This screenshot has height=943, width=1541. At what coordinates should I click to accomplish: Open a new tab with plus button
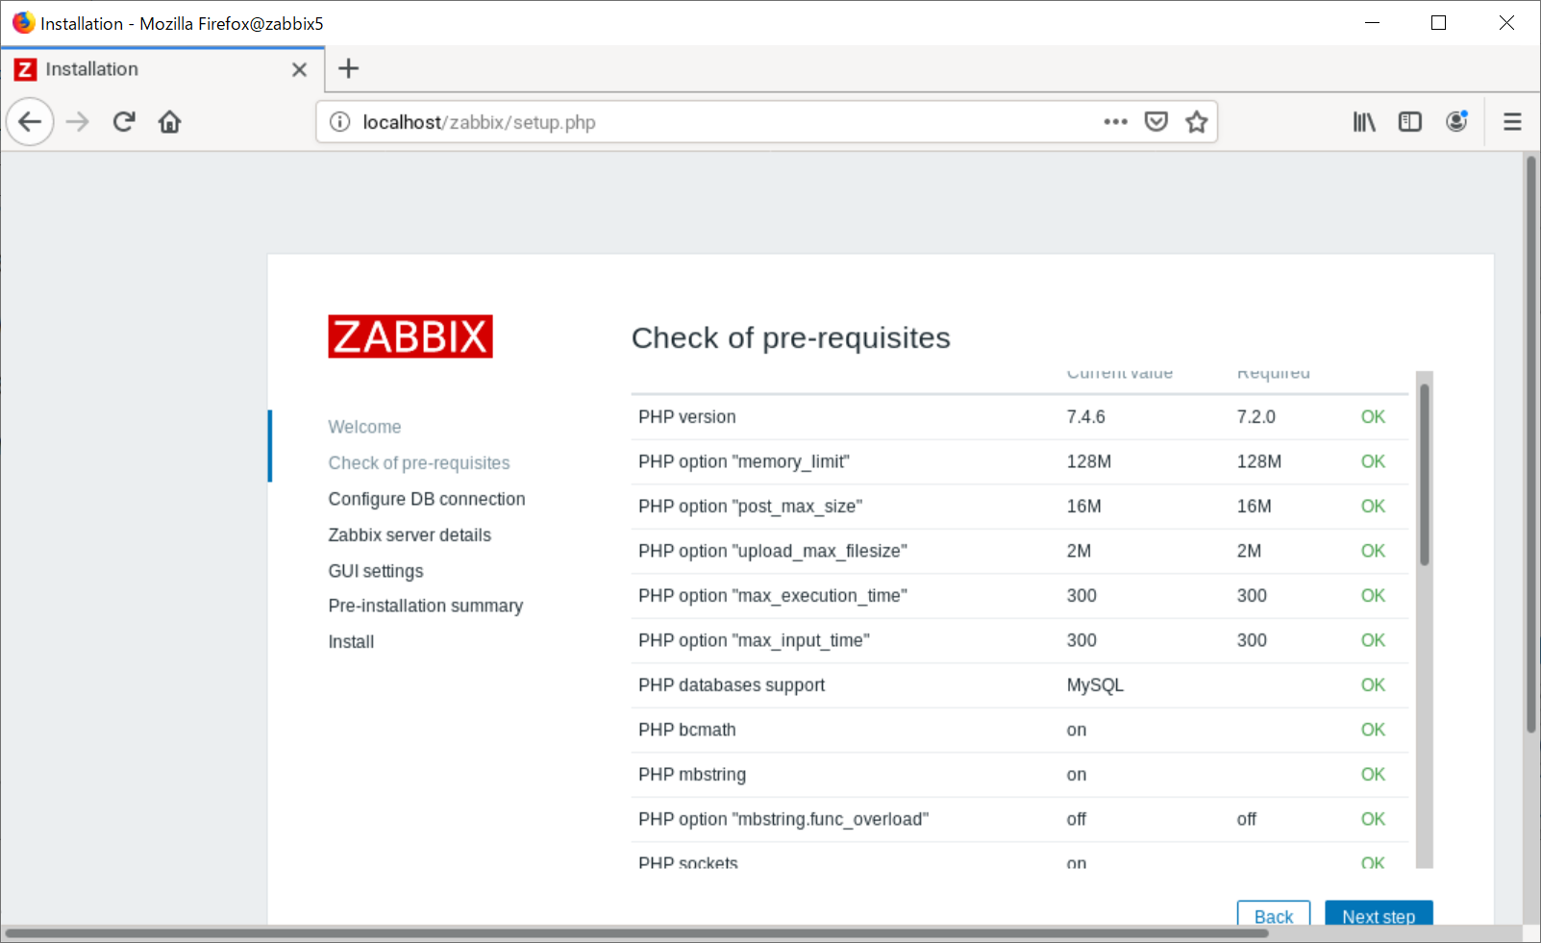349,68
